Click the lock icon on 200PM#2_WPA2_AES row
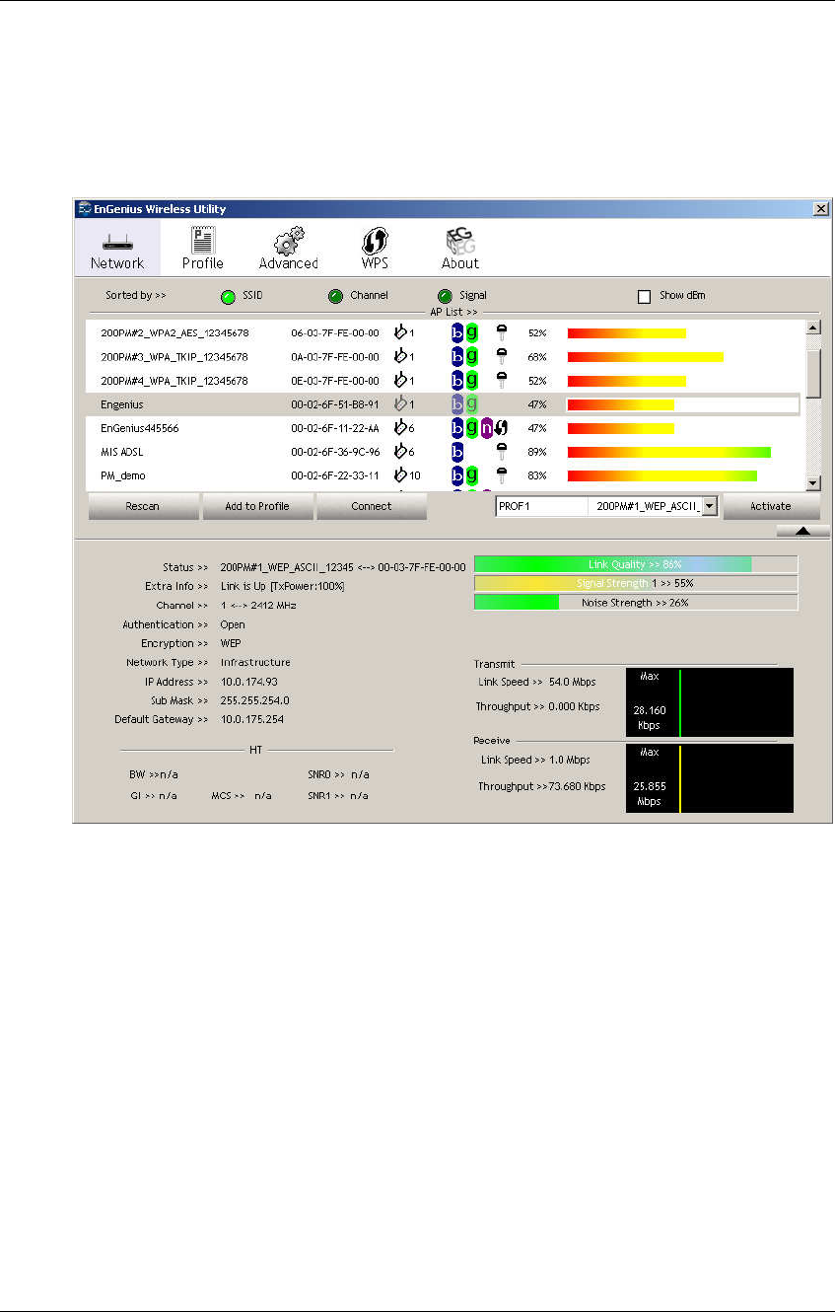 pos(502,333)
